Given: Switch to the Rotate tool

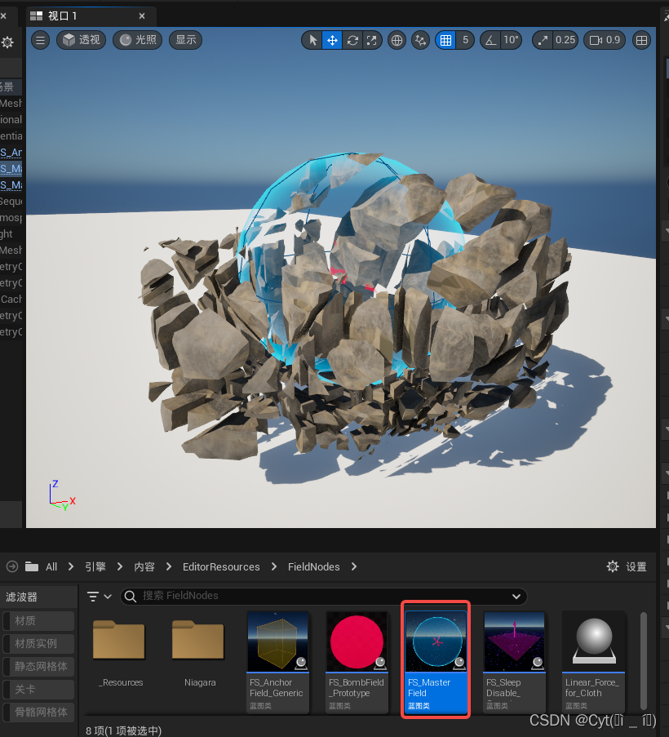Looking at the screenshot, I should [352, 40].
